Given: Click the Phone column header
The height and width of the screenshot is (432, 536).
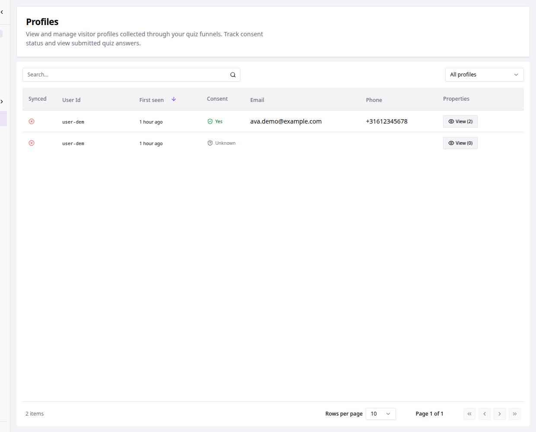Looking at the screenshot, I should pos(374,100).
